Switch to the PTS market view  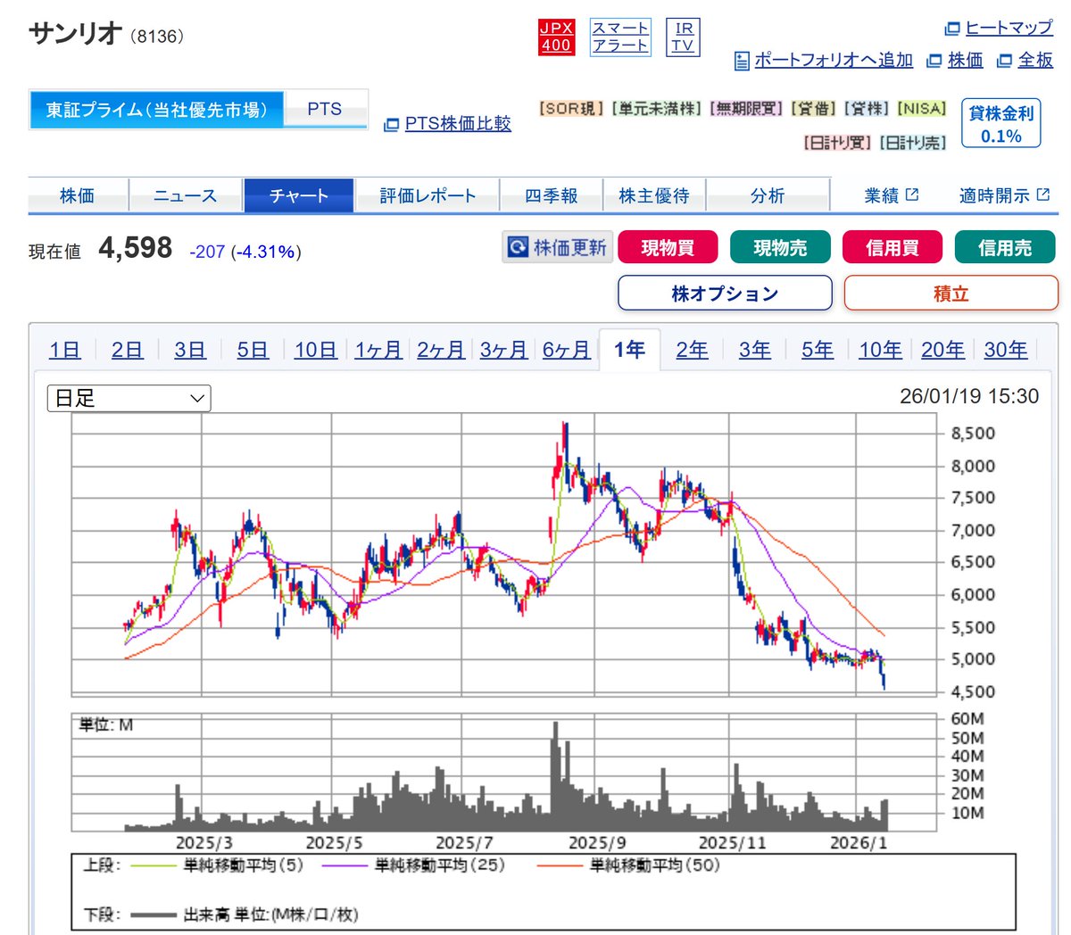coord(326,108)
